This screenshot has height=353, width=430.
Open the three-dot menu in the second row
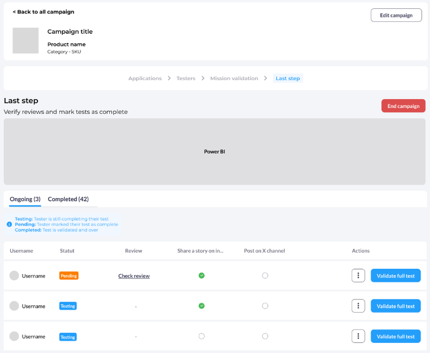[358, 306]
